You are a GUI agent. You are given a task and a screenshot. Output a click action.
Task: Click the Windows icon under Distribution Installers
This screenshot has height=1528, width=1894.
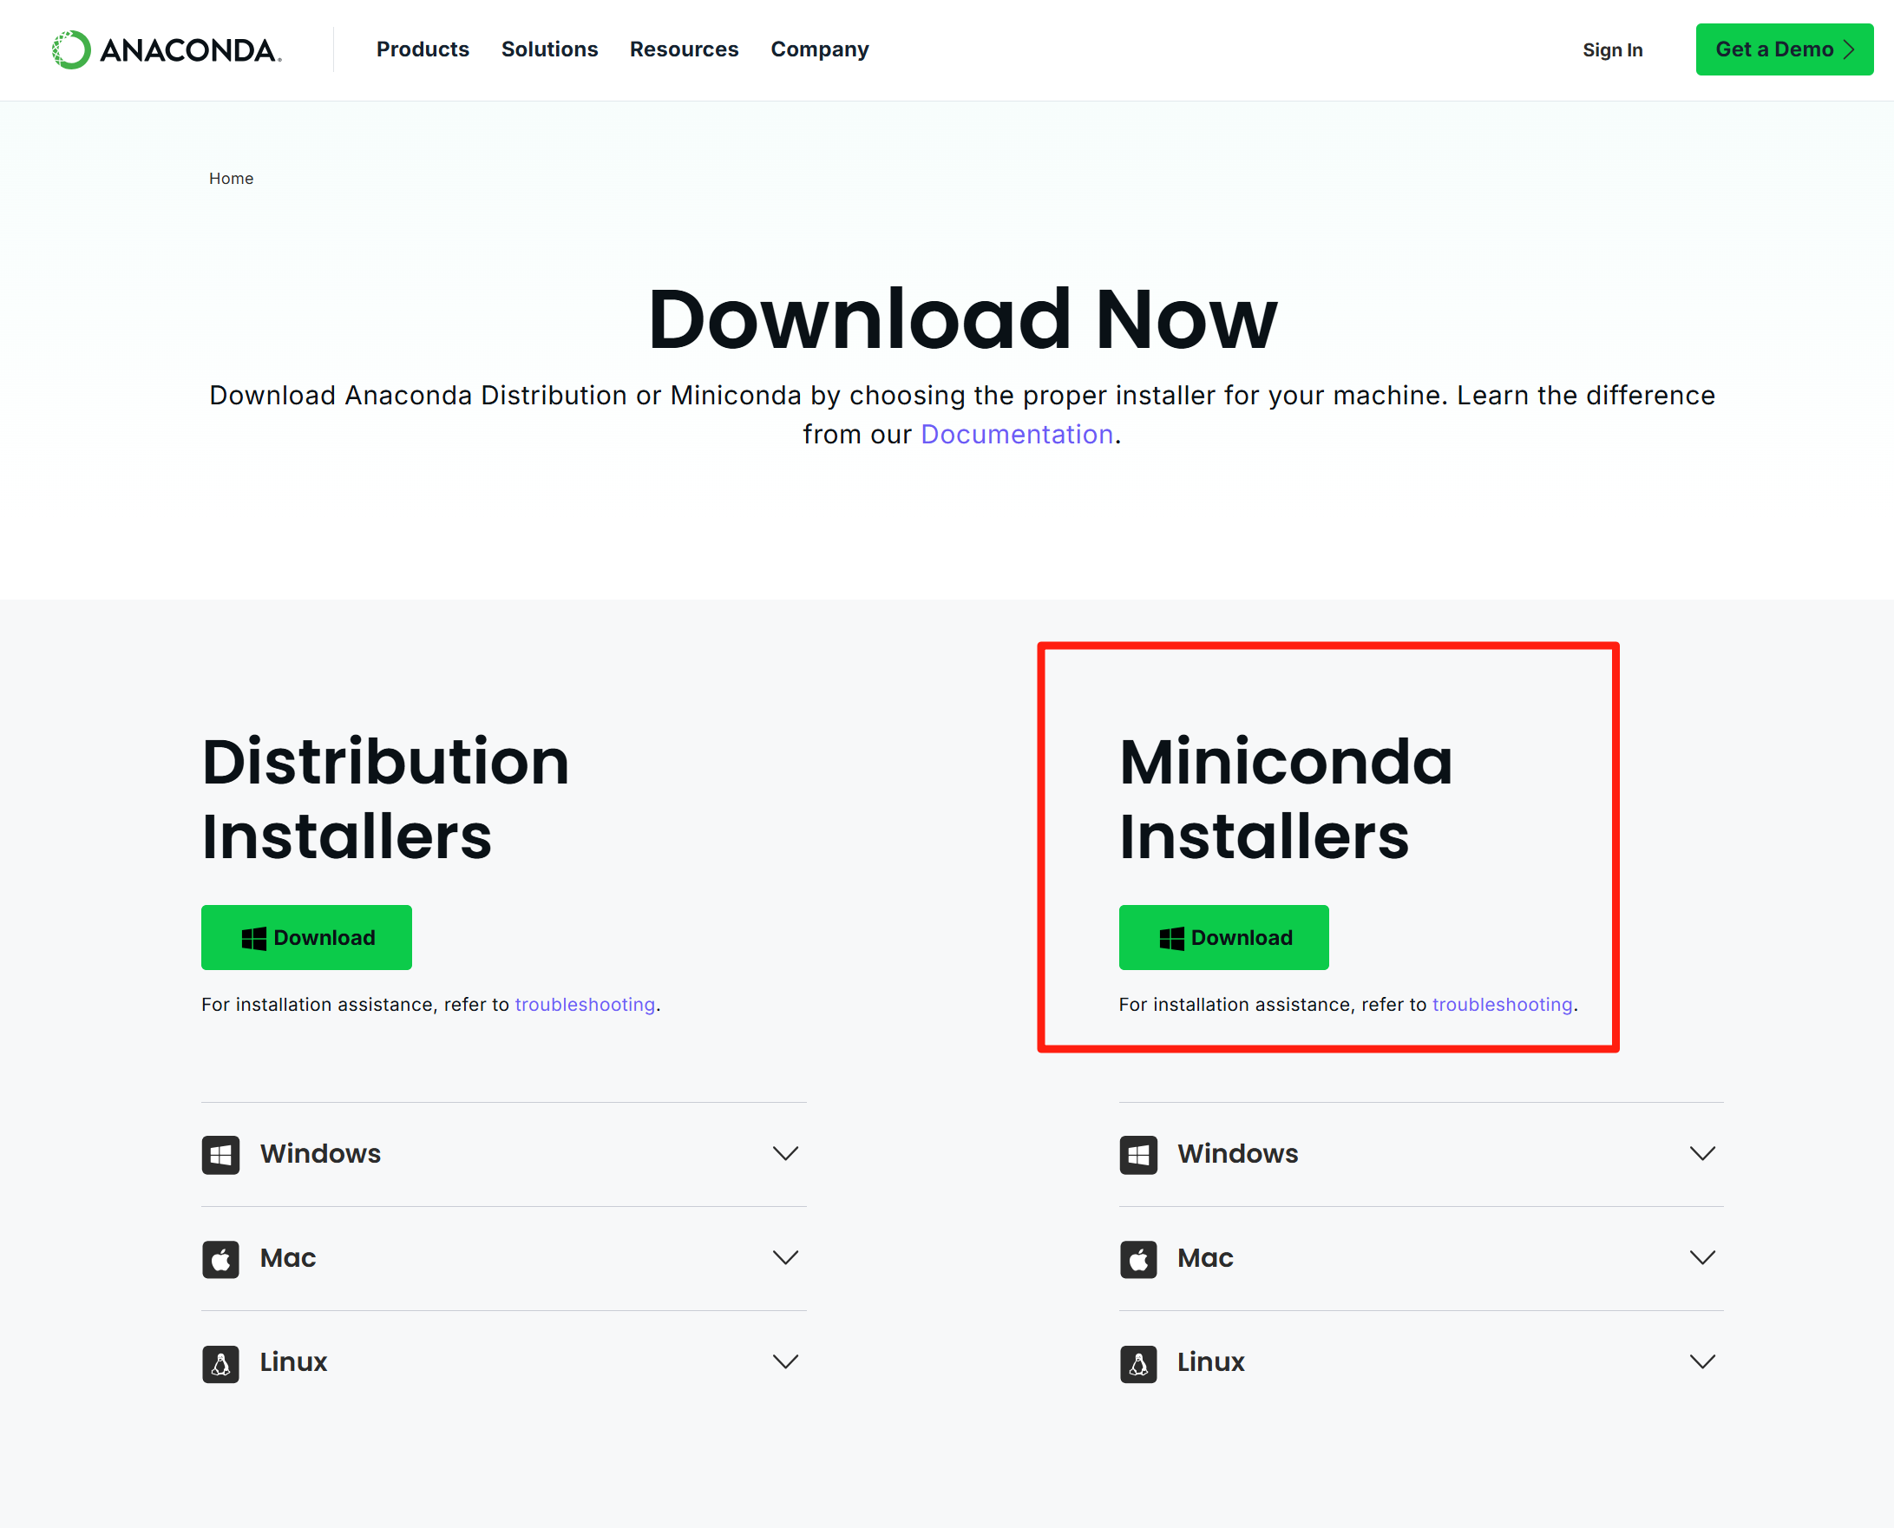[221, 1154]
